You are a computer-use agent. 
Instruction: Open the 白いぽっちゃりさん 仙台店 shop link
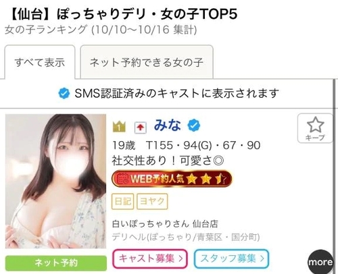(x=165, y=224)
